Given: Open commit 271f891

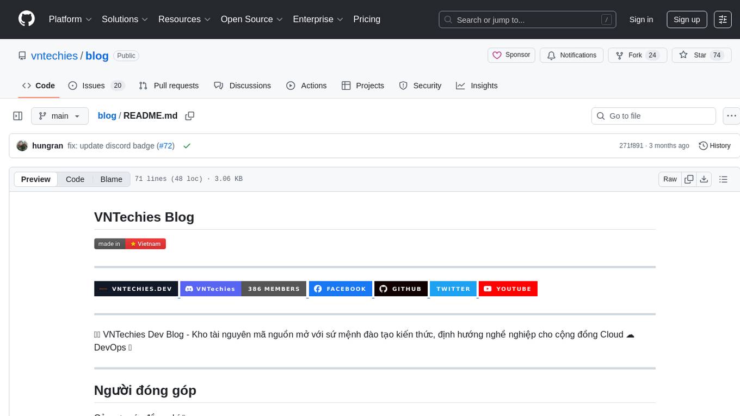Looking at the screenshot, I should 631,146.
